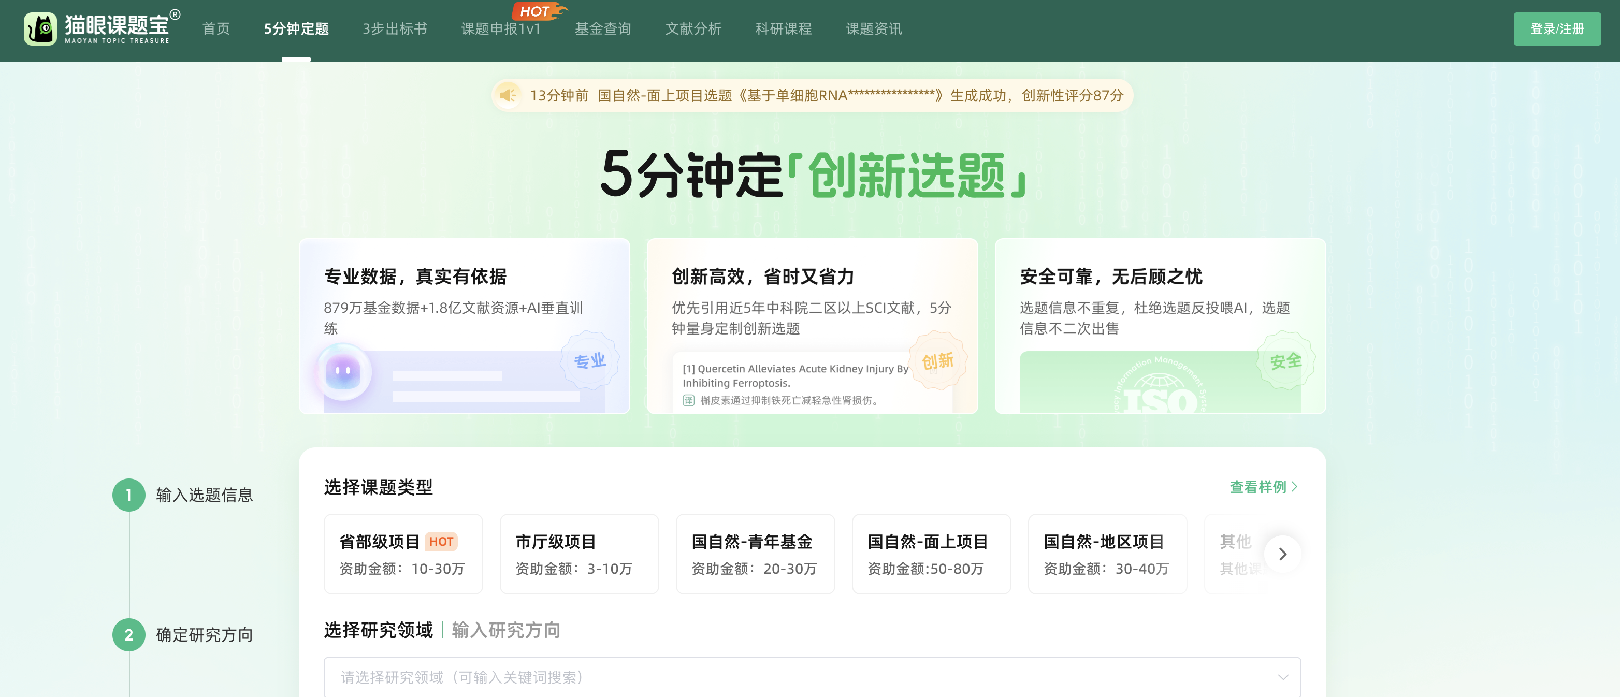Click the HOT tag on 省部级项目
This screenshot has height=697, width=1620.
441,541
